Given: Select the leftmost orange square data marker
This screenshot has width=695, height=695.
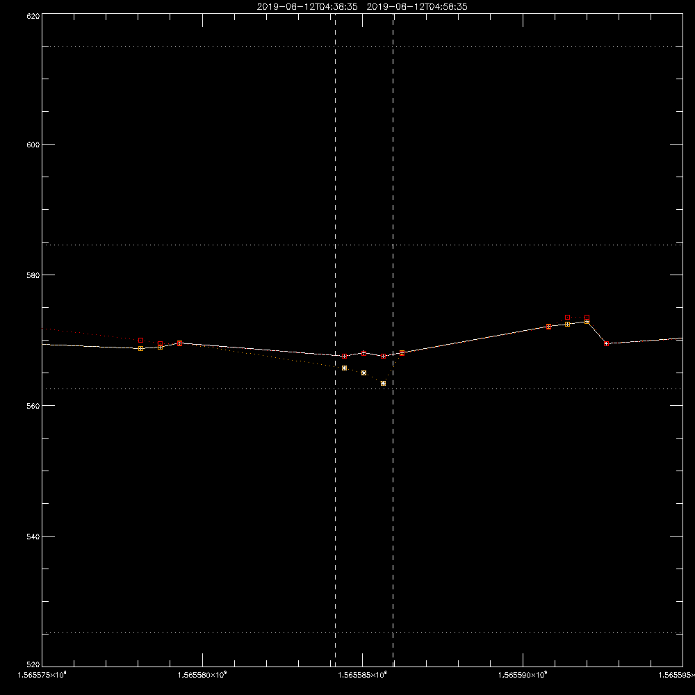Looking at the screenshot, I should (141, 348).
